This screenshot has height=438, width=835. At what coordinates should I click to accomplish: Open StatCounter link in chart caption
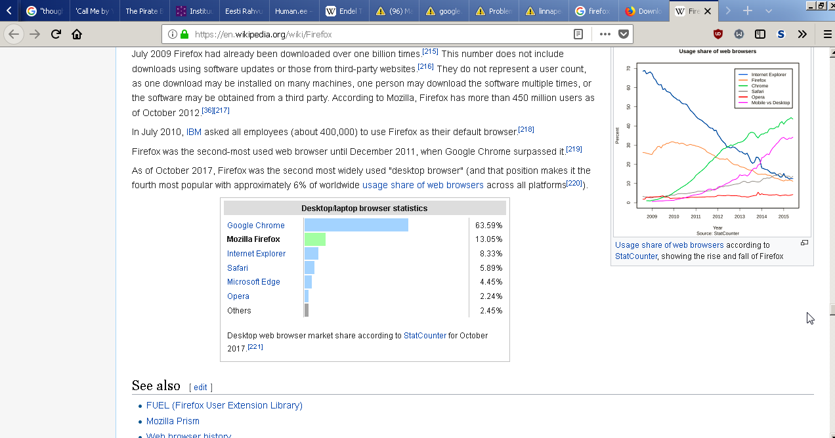click(636, 256)
